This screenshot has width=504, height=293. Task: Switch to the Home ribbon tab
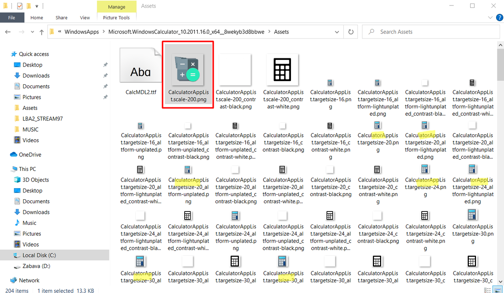tap(37, 17)
